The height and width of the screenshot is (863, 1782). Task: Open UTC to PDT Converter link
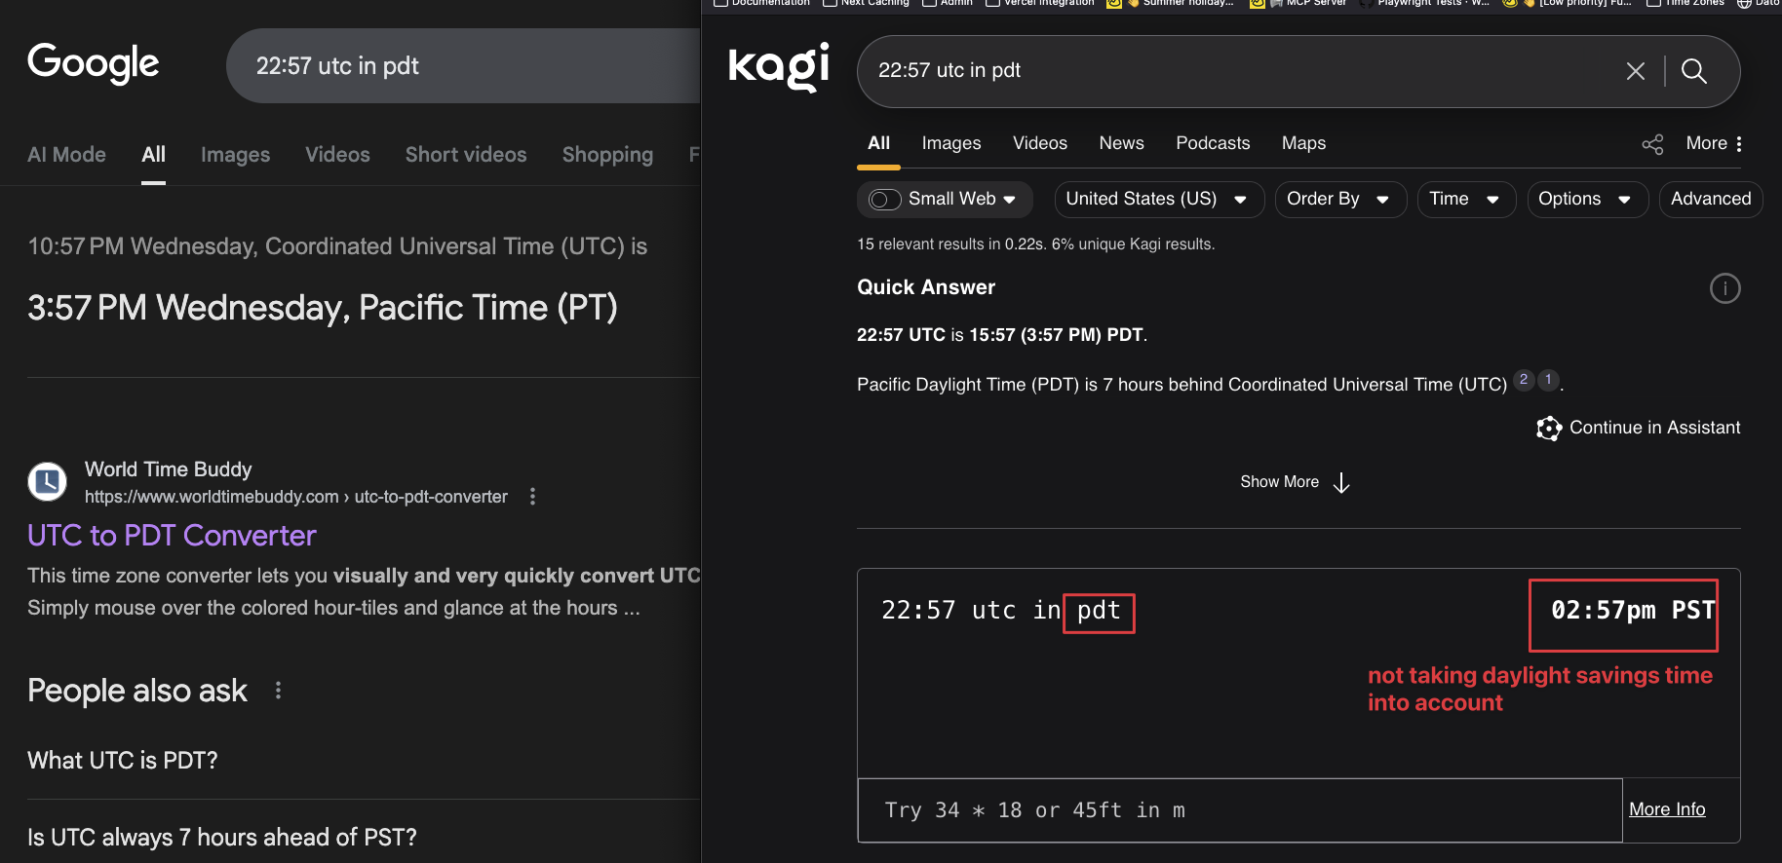(172, 536)
